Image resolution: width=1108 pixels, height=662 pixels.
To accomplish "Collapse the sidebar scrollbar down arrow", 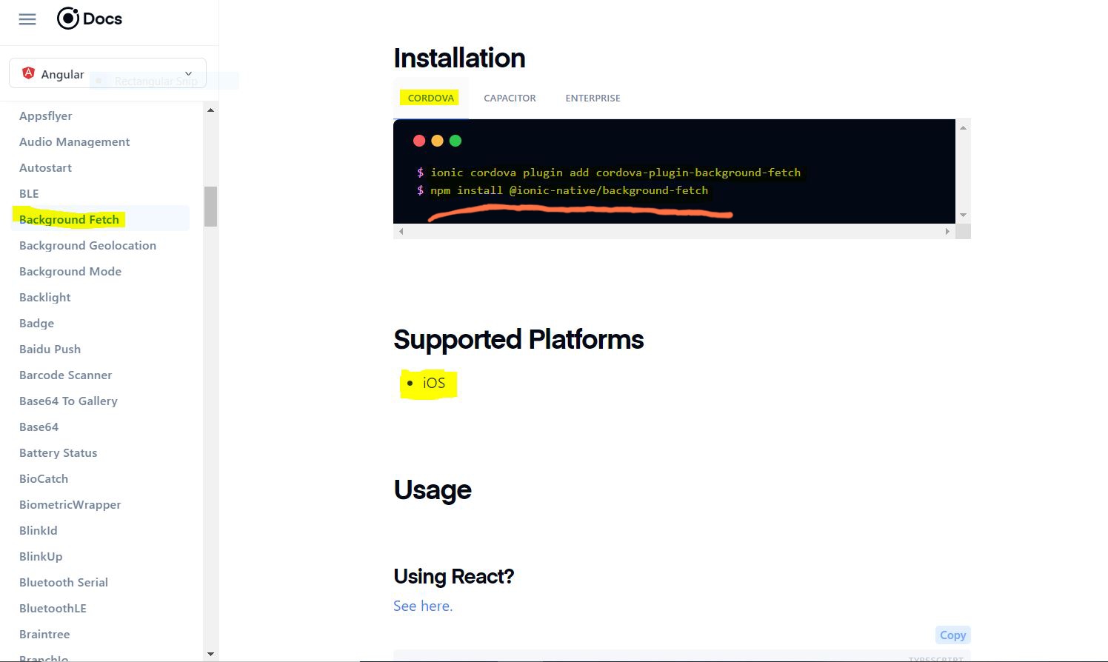I will [210, 654].
